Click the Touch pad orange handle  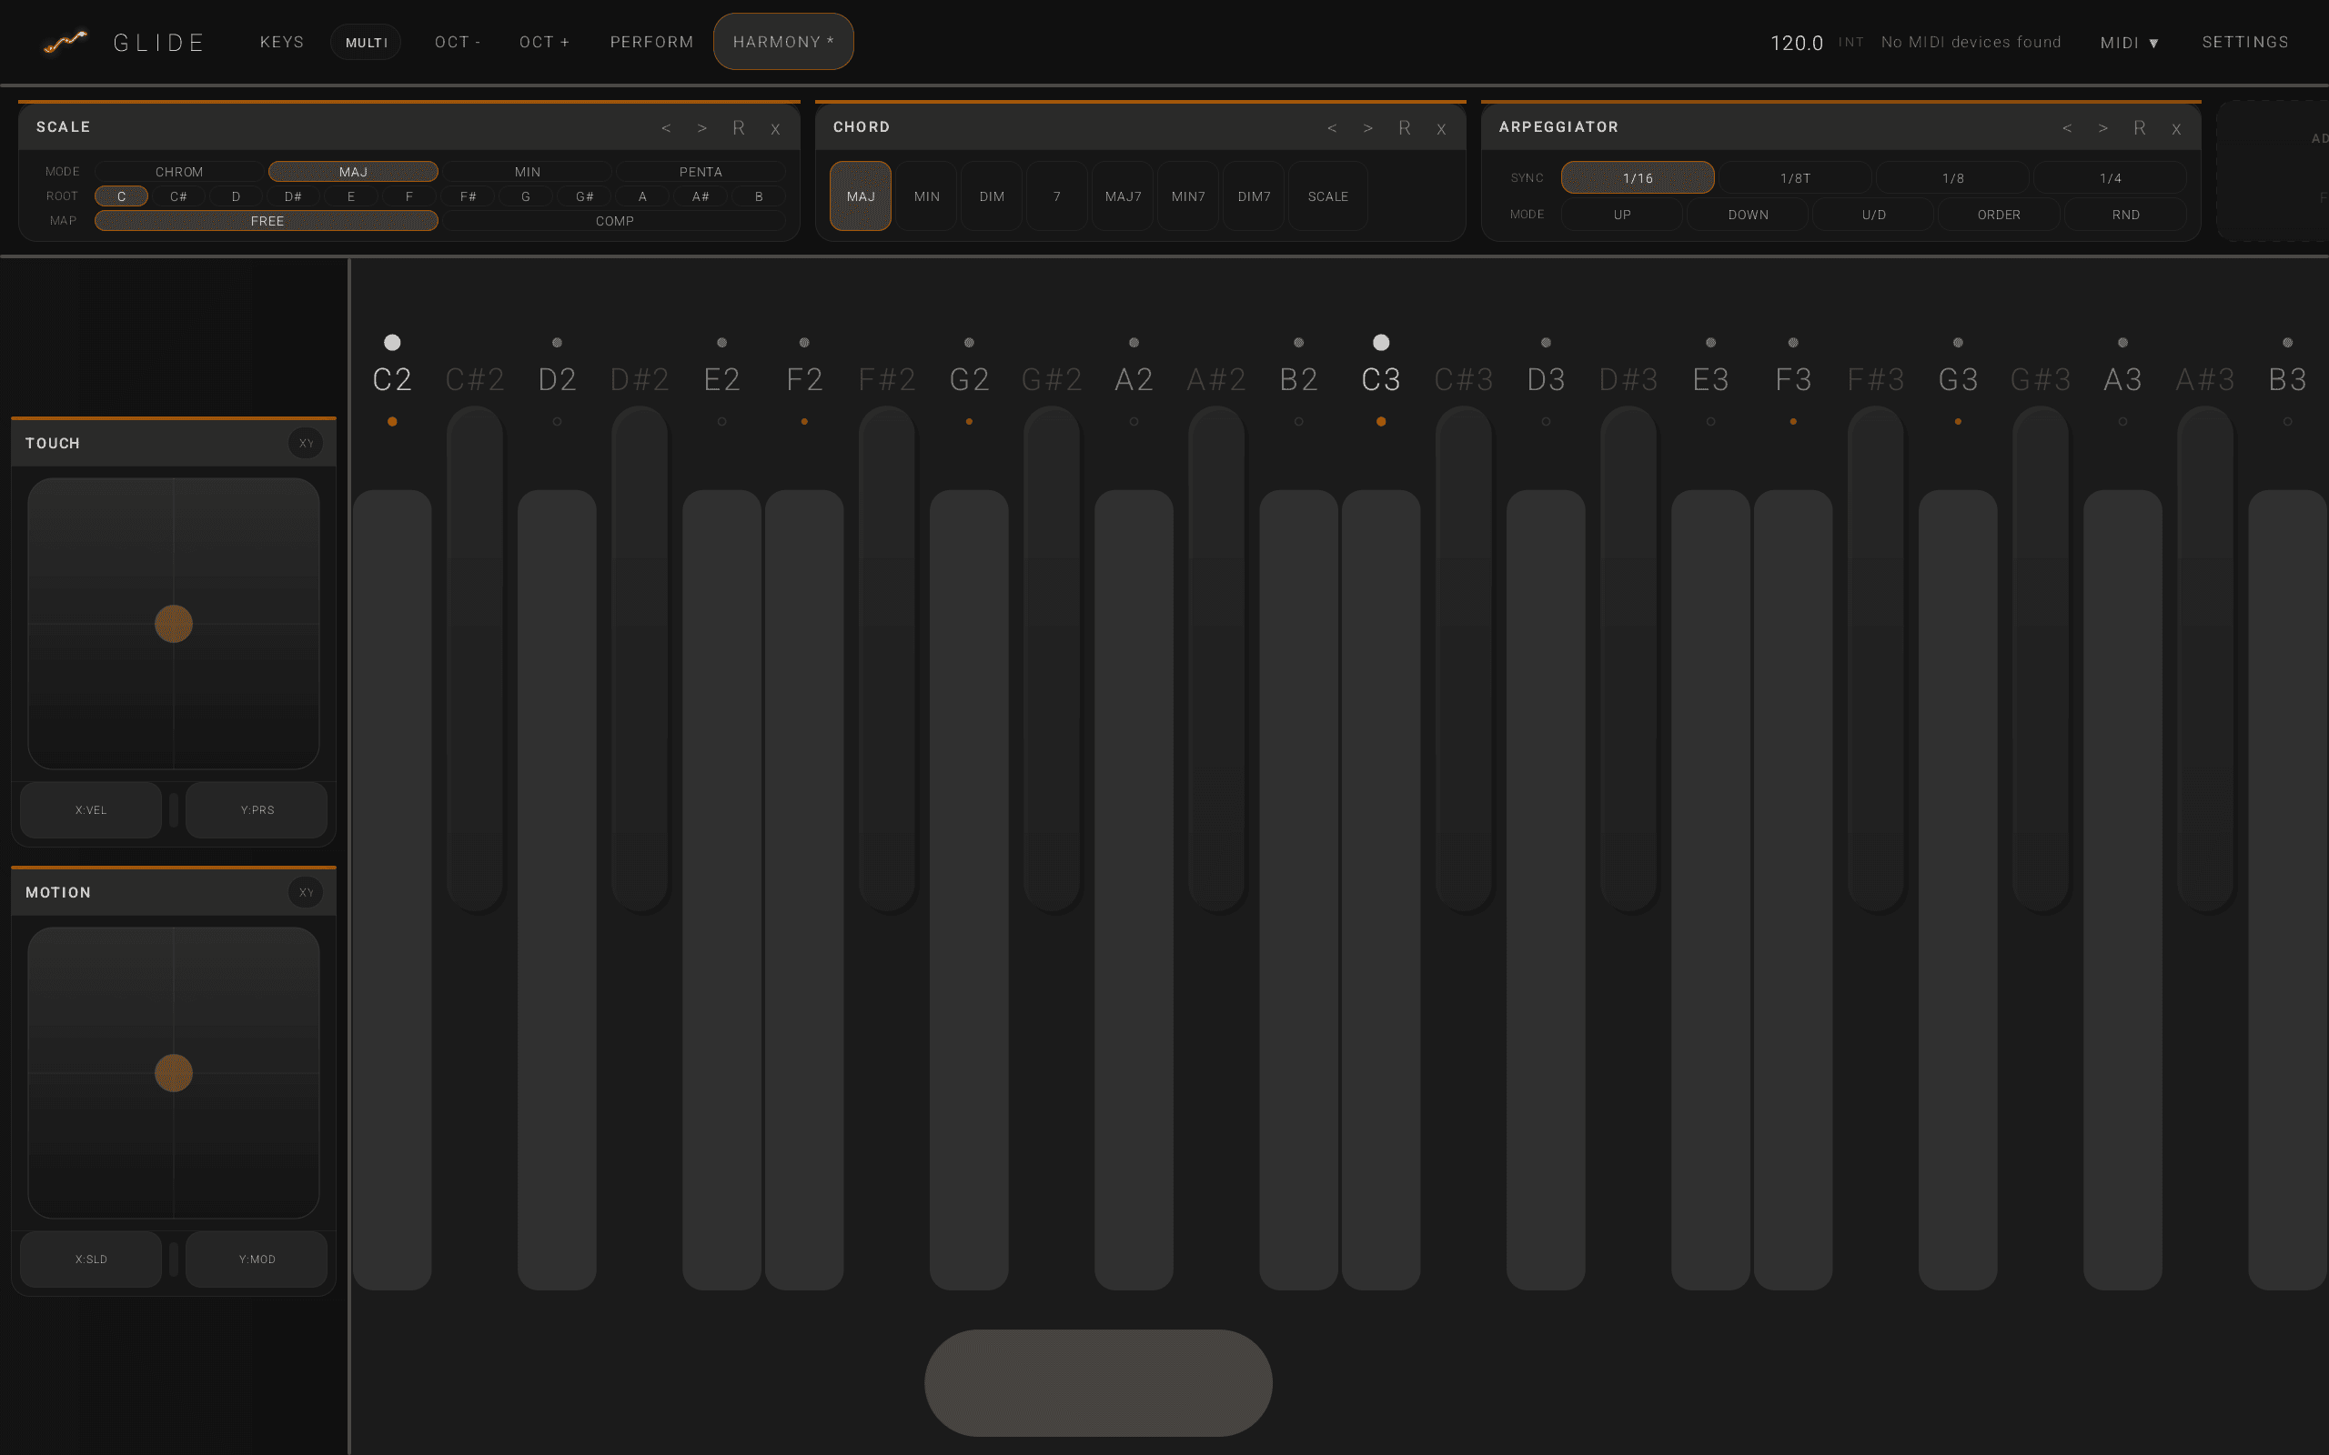(173, 624)
